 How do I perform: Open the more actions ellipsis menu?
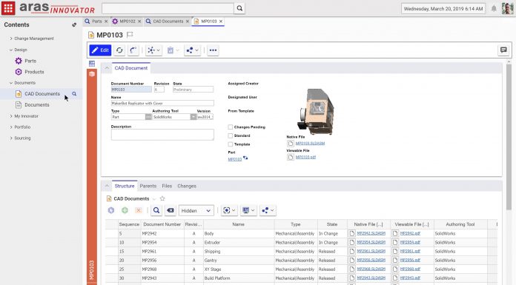click(x=213, y=50)
